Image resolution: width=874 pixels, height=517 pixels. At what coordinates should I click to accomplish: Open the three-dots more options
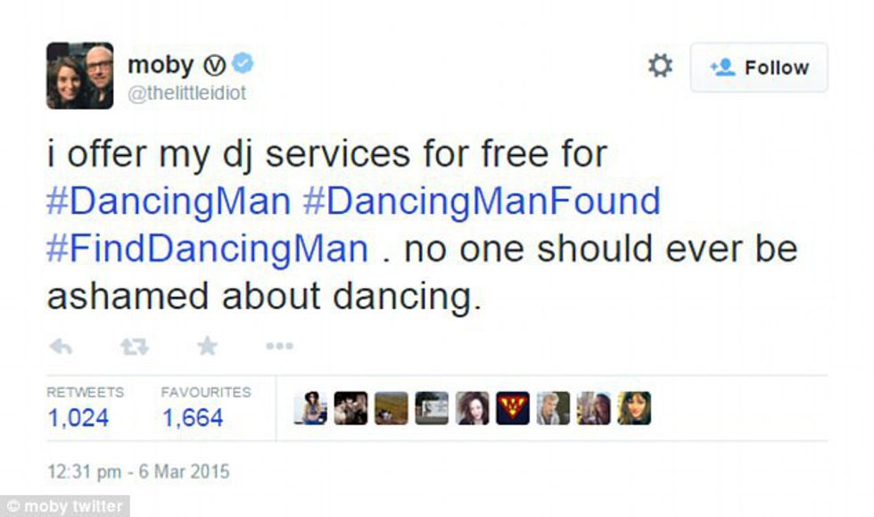coord(279,347)
